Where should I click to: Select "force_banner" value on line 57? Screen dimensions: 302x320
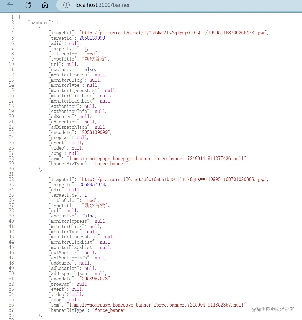coord(110,310)
